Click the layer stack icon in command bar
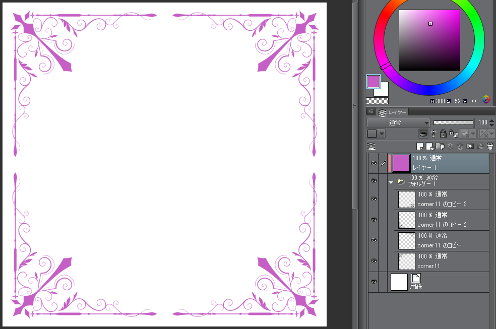This screenshot has height=329, width=496. point(371,146)
